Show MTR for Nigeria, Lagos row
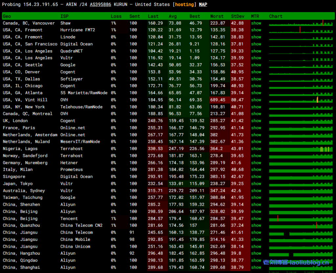Viewport: 336px width, 273px height. coord(256,149)
